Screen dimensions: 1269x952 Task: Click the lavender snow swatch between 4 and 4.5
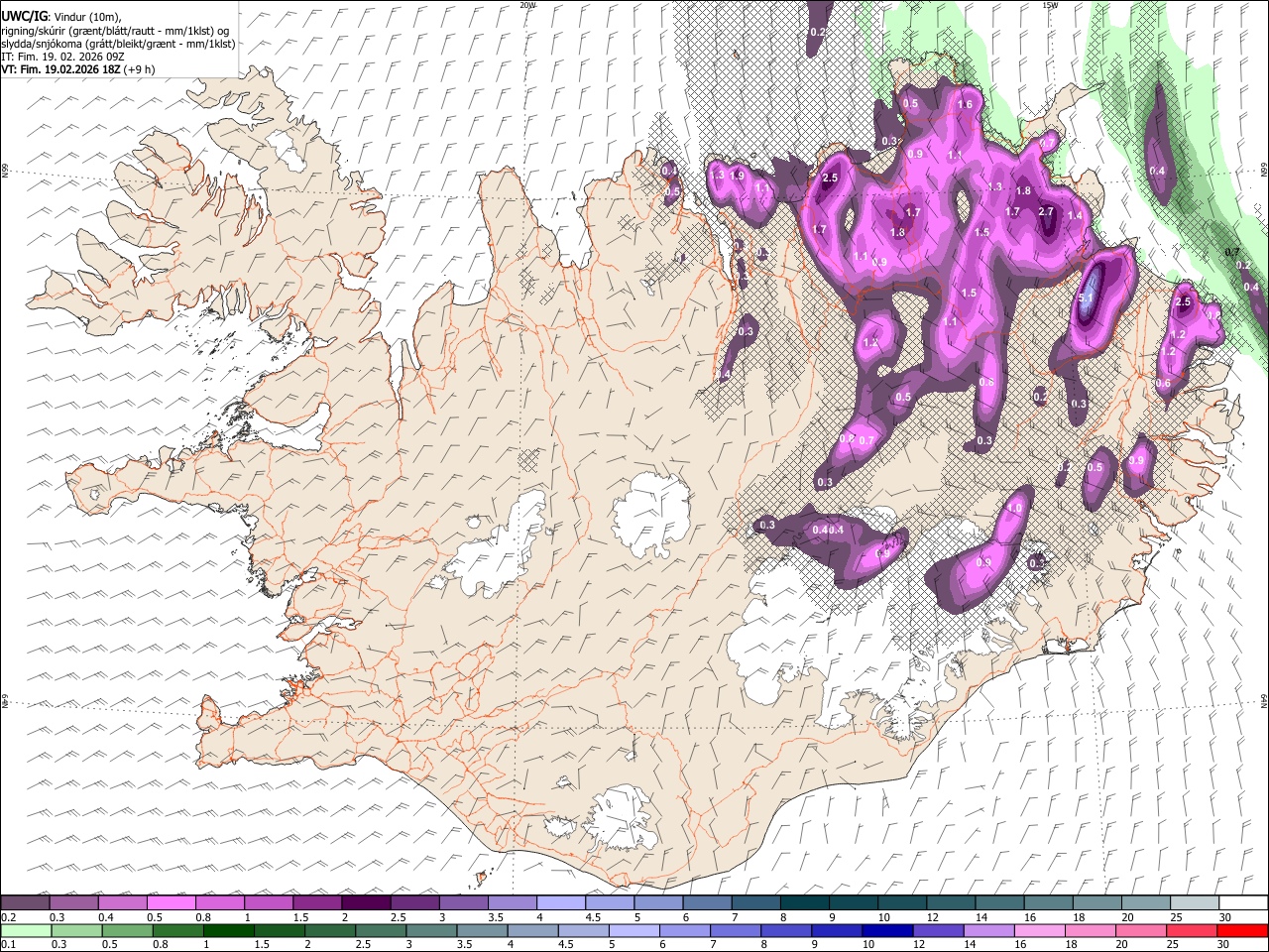click(561, 903)
